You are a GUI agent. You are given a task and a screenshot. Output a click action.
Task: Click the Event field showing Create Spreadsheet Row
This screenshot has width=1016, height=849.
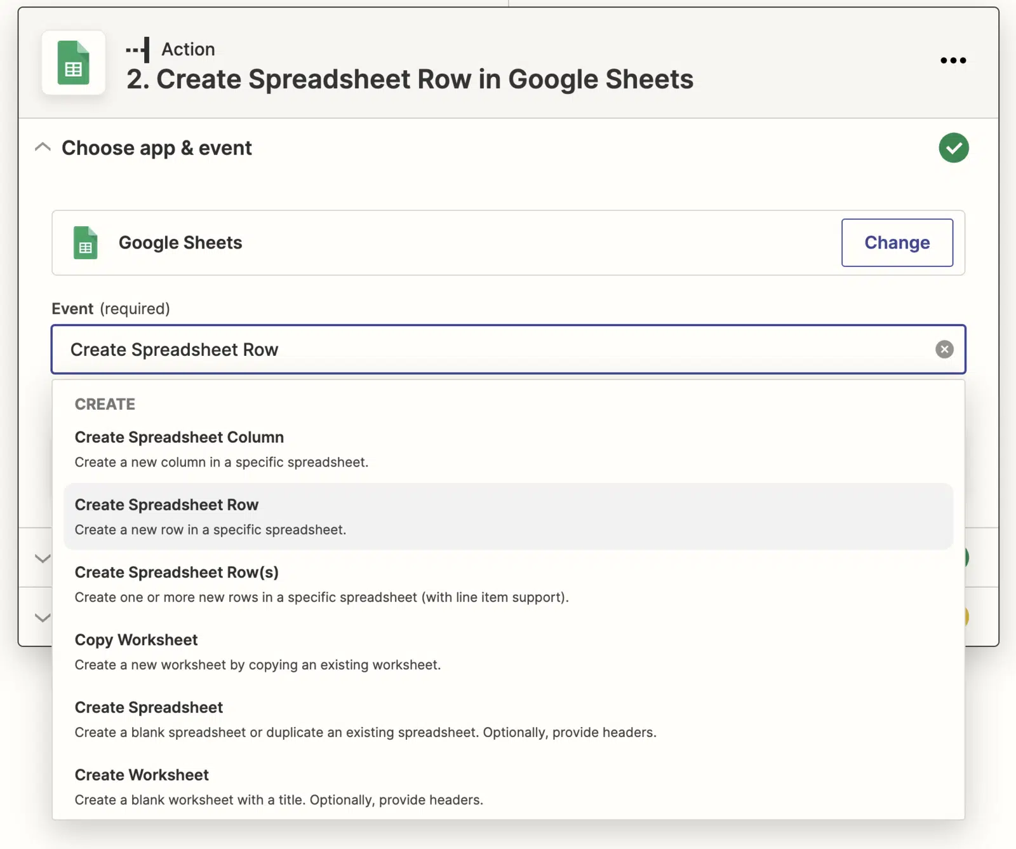[508, 350]
